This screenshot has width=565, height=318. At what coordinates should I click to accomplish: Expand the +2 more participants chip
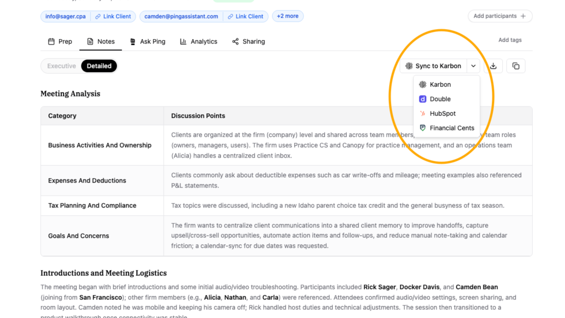click(x=288, y=16)
